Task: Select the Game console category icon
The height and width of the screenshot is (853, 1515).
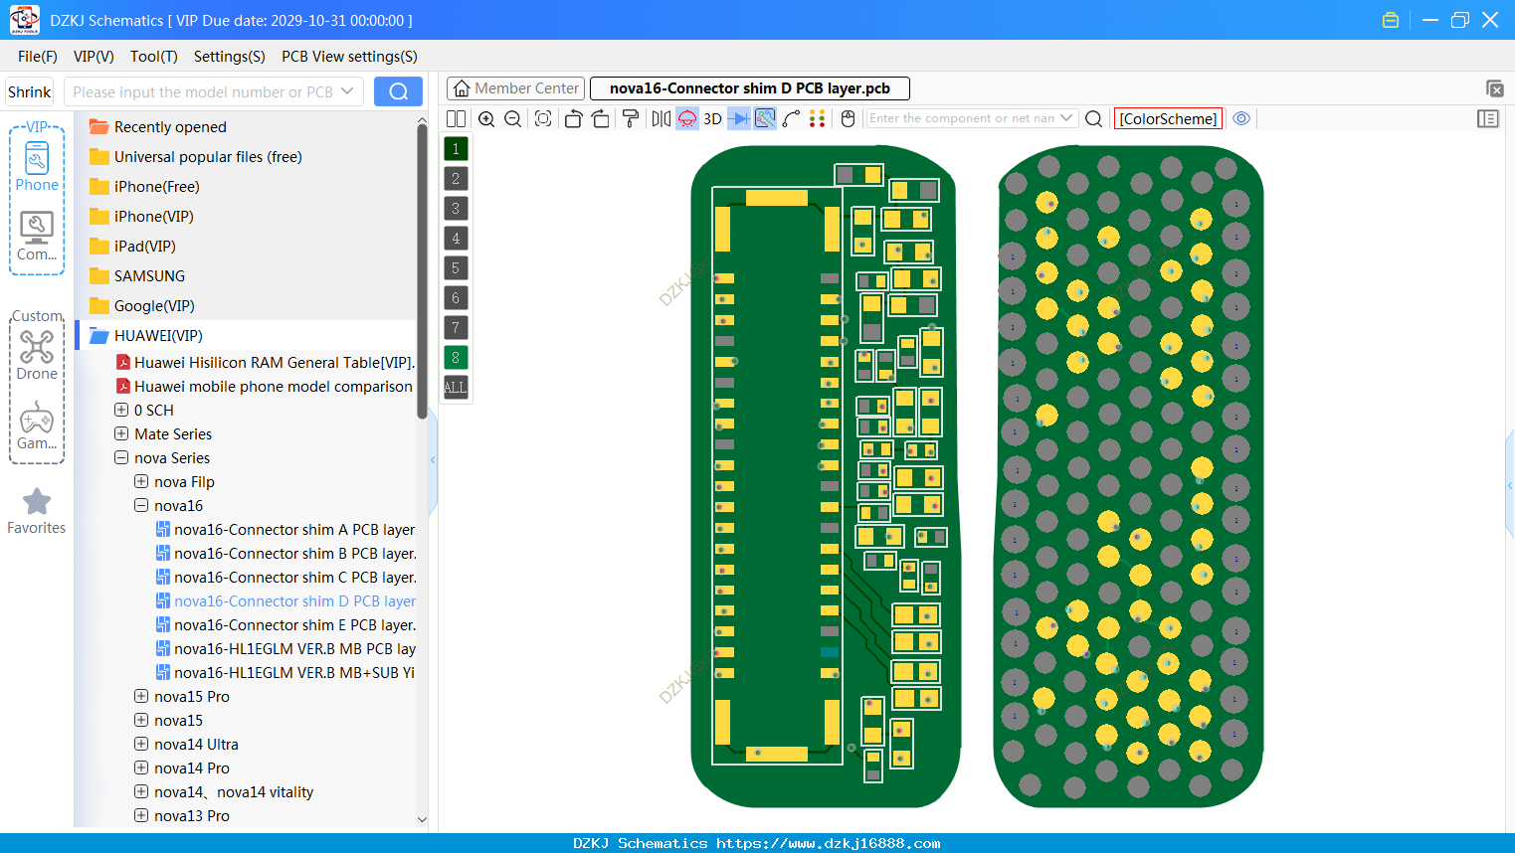Action: 37,426
